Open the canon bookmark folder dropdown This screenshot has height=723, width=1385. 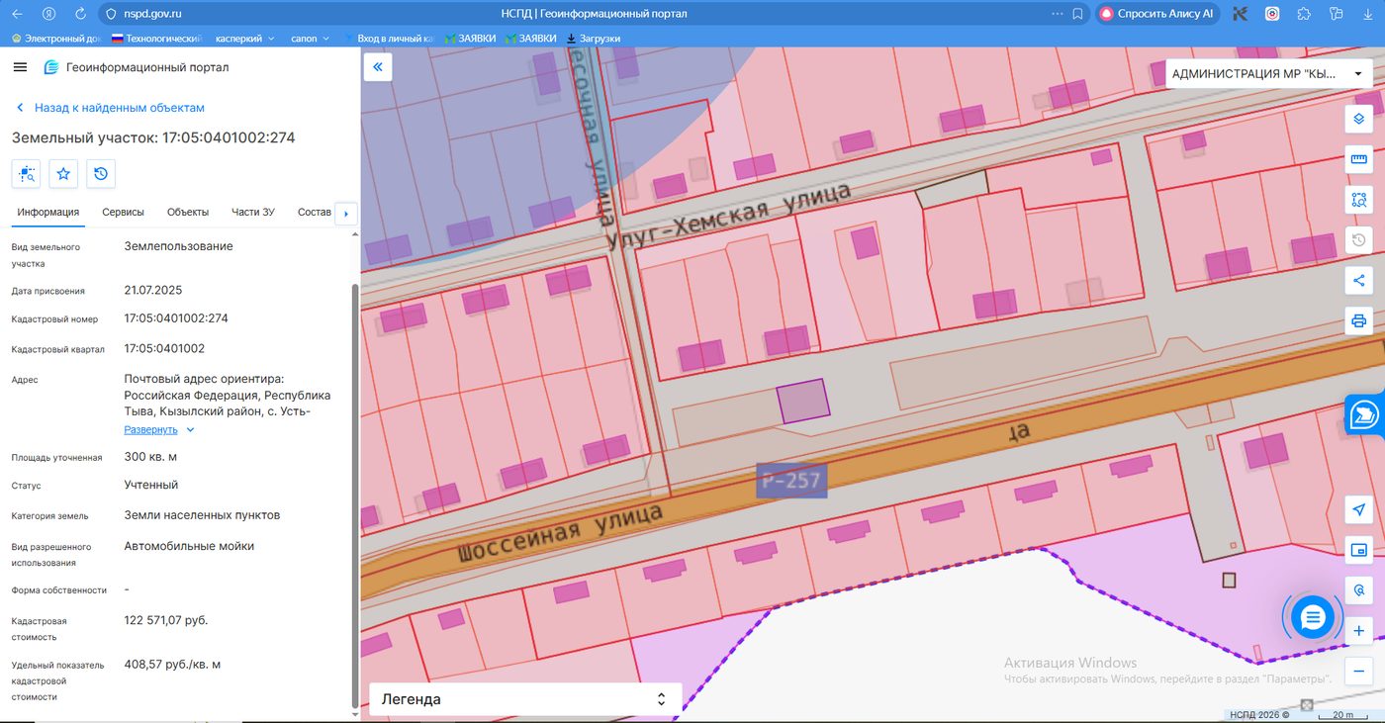pyautogui.click(x=310, y=39)
